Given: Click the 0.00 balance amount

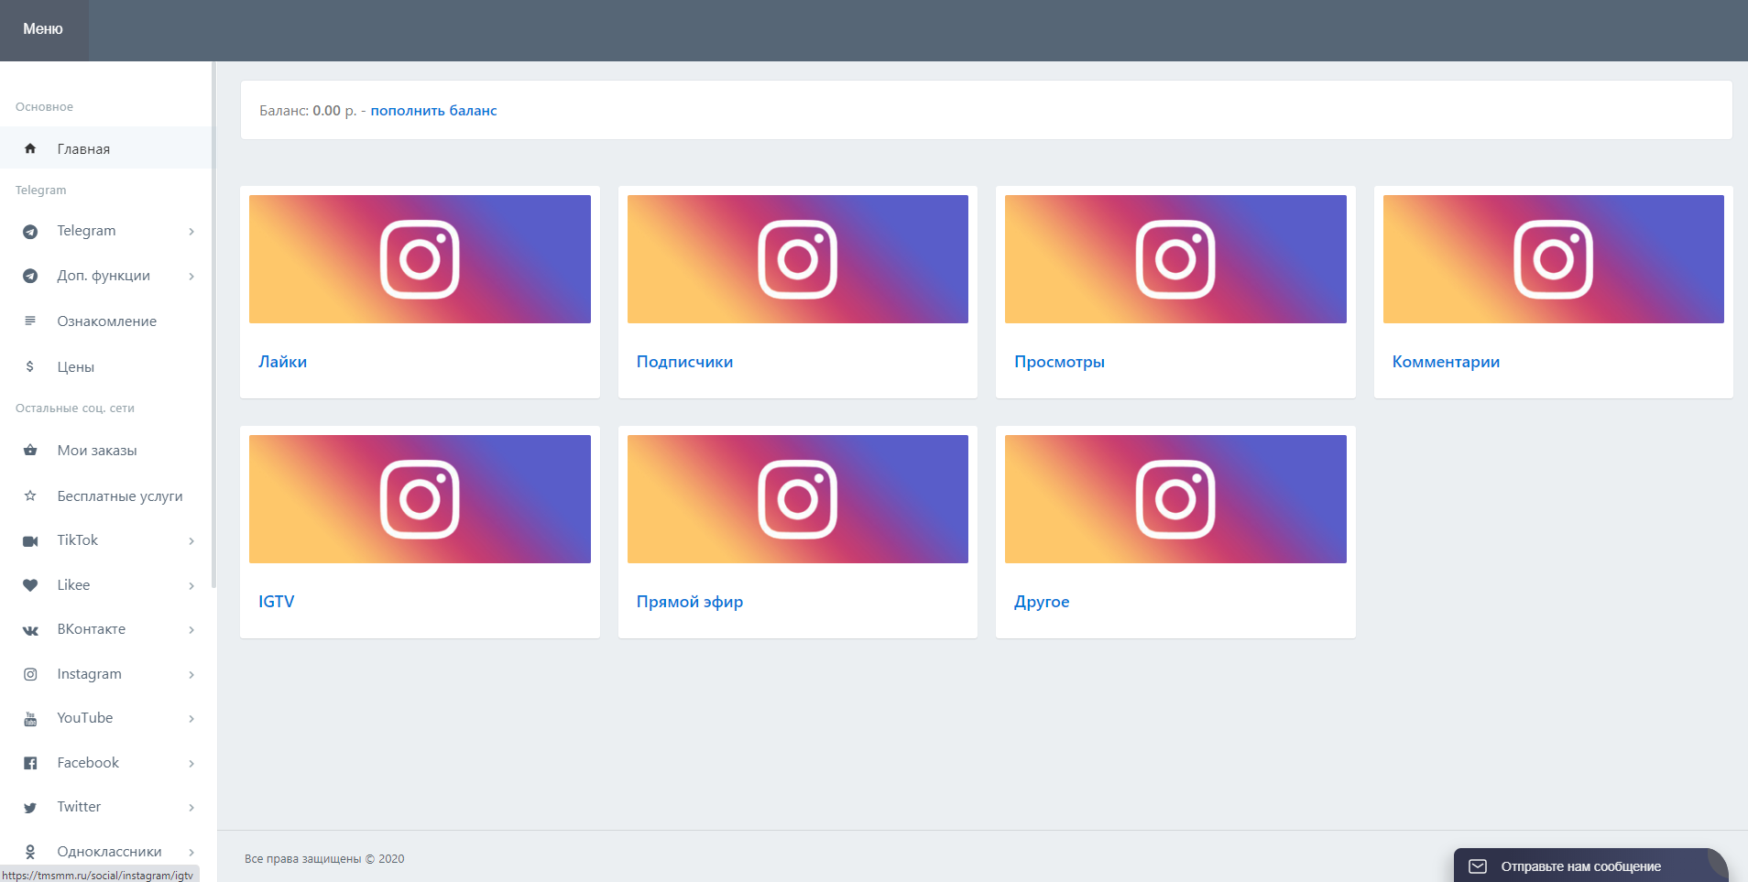Looking at the screenshot, I should pos(326,111).
